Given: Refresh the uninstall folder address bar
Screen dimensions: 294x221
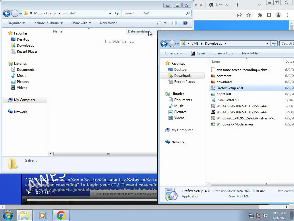Looking at the screenshot, I should (x=117, y=13).
